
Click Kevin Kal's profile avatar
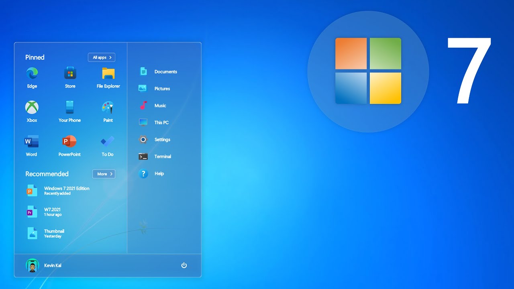32,265
